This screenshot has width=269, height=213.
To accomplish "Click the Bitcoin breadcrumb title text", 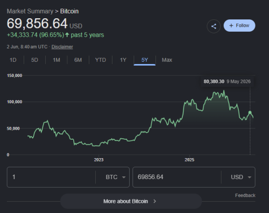I will click(69, 11).
